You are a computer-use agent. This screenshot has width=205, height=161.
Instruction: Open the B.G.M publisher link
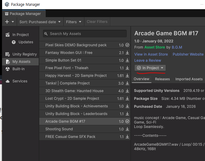click(x=177, y=47)
